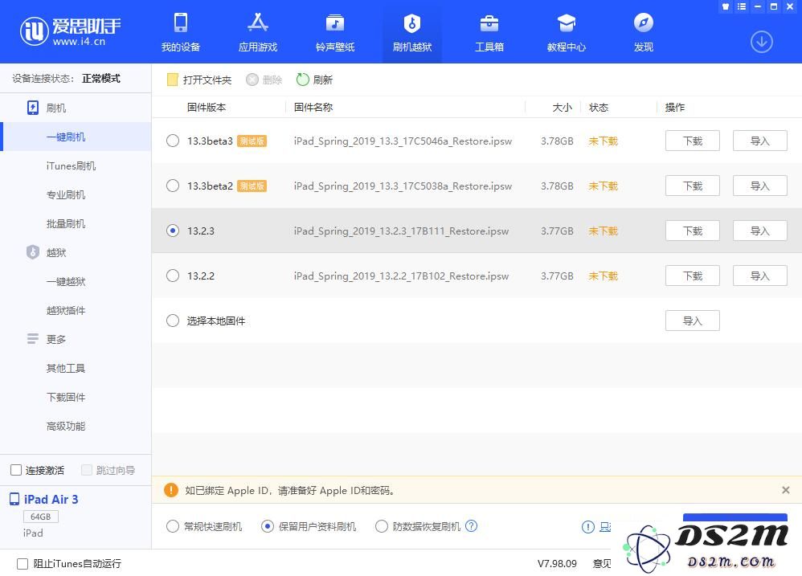
Task: Open the 铃声壁纸 ringtones and wallpapers section
Action: pyautogui.click(x=335, y=32)
